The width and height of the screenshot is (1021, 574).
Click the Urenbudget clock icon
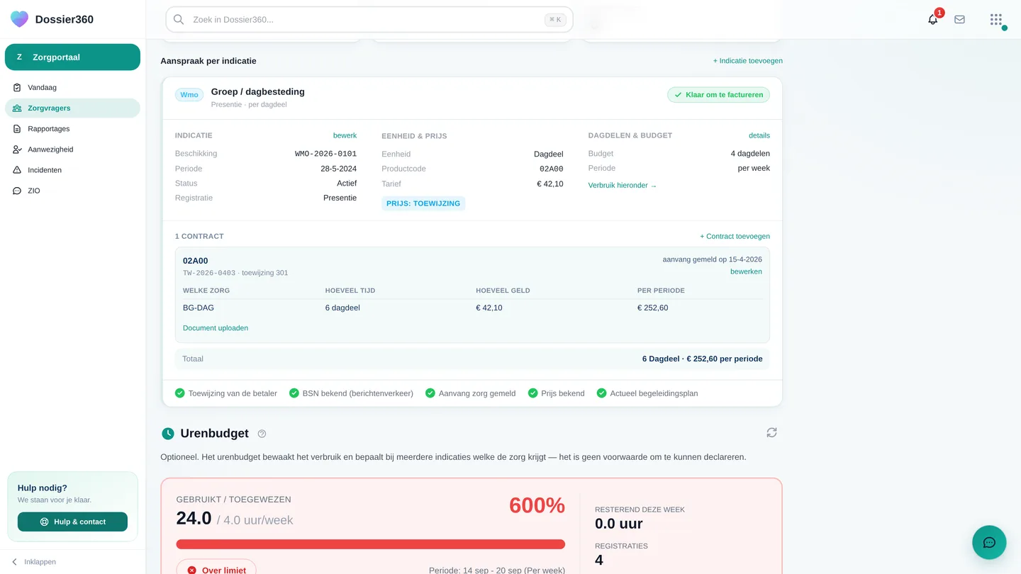point(168,434)
